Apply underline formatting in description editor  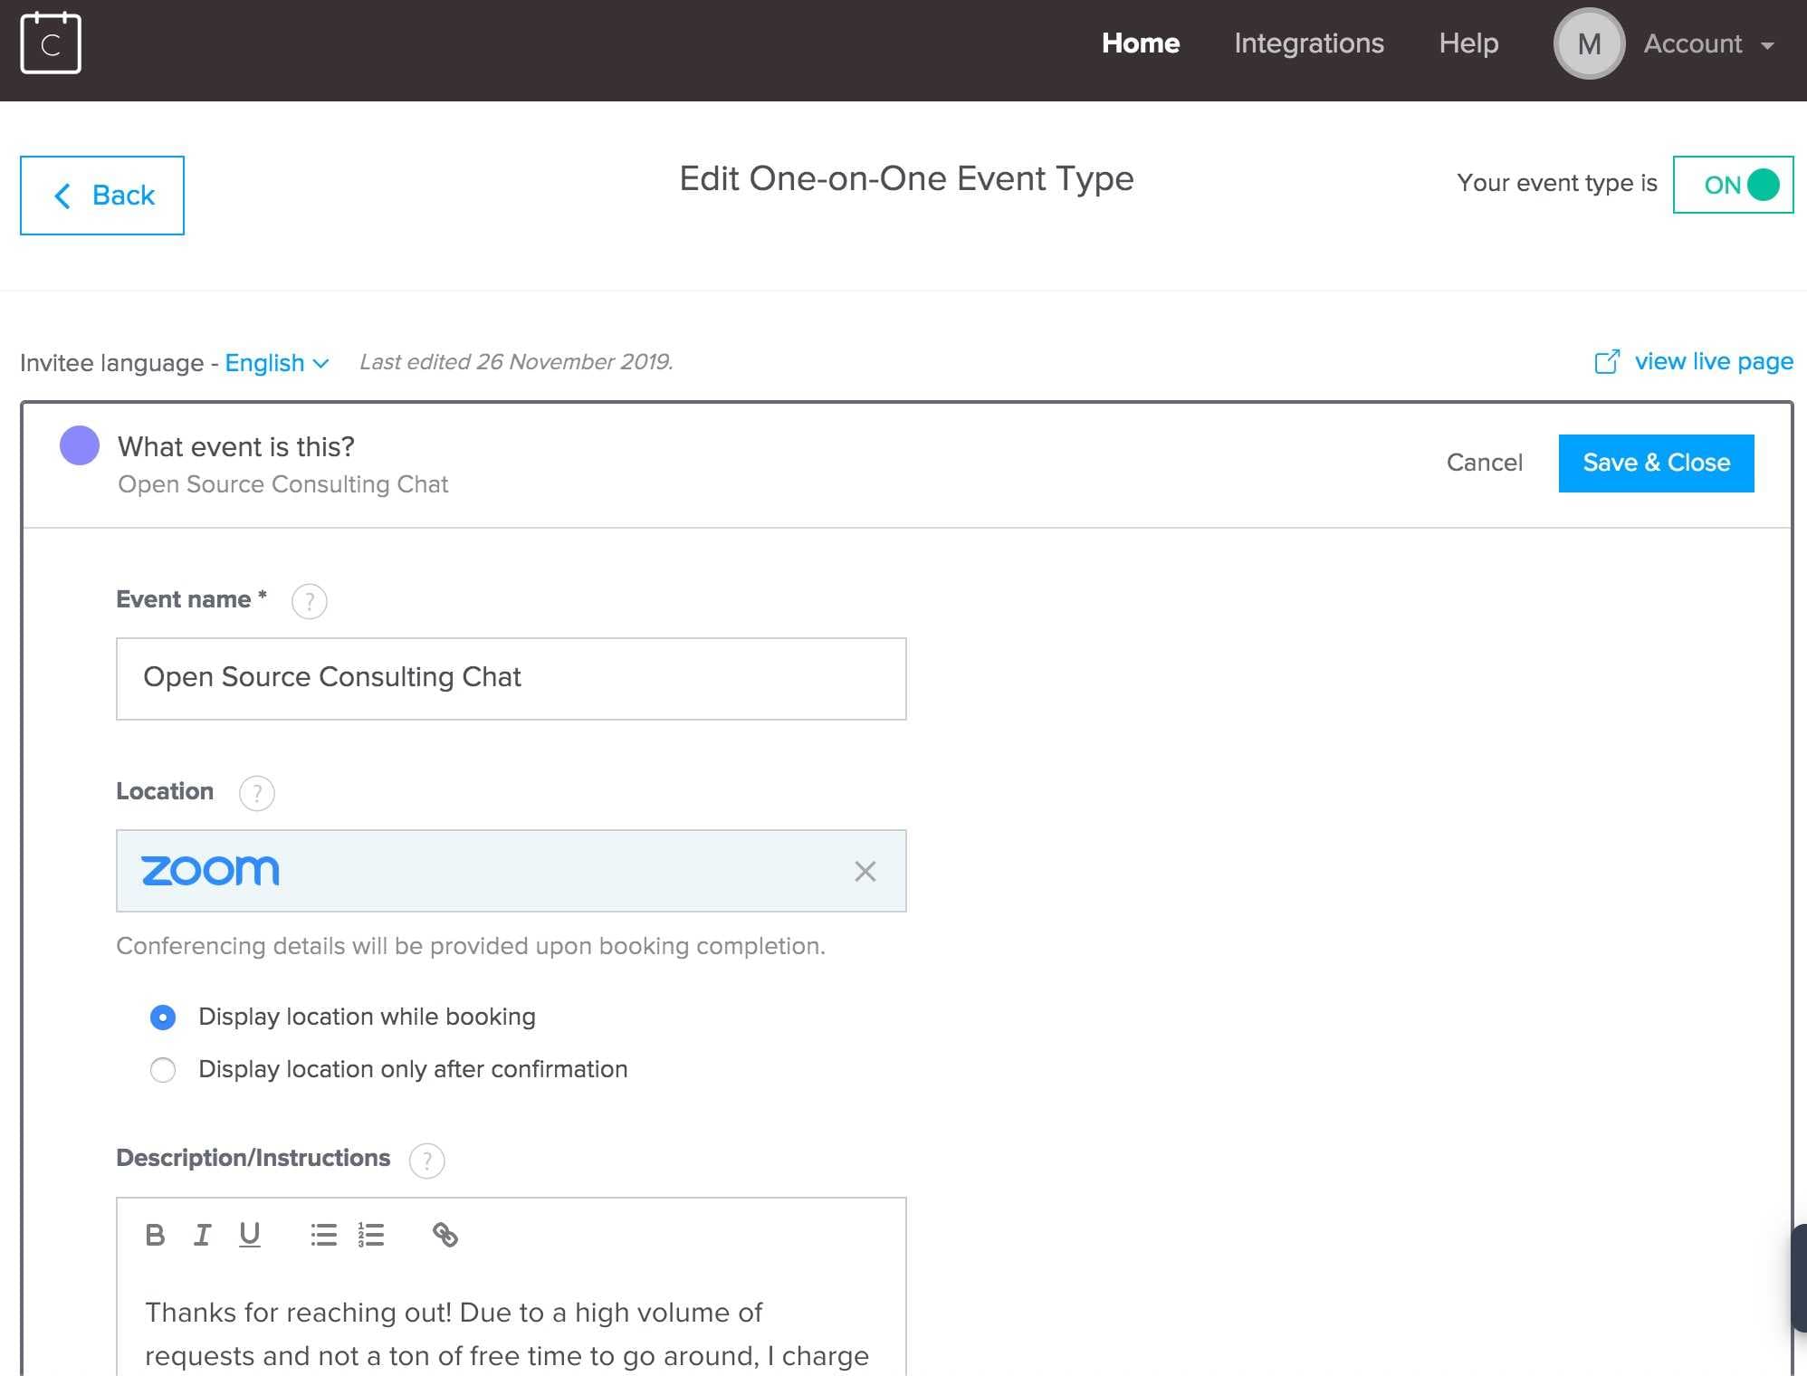pyautogui.click(x=250, y=1235)
